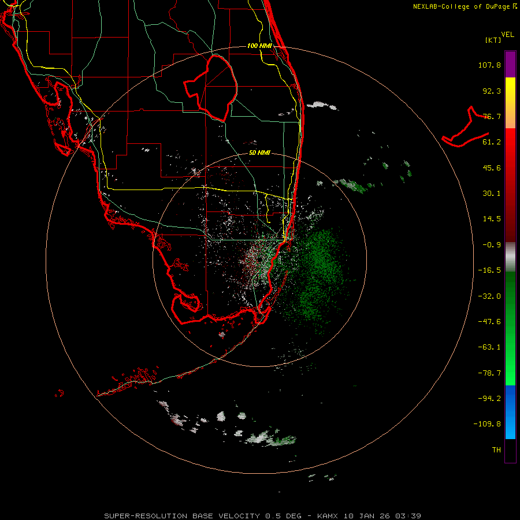This screenshot has height=520, width=520.
Task: Click the 30.1 legend value
Action: tap(492, 194)
